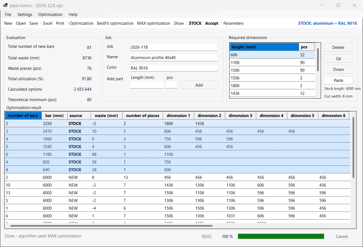Open the Help menu
Image resolution: width=363 pixels, height=247 pixels.
pyautogui.click(x=73, y=15)
